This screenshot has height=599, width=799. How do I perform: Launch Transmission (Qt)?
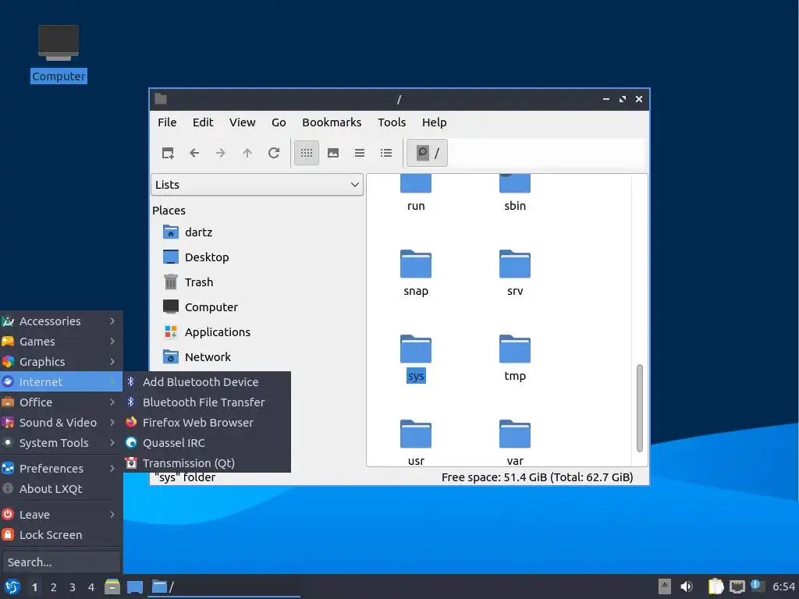pyautogui.click(x=207, y=463)
